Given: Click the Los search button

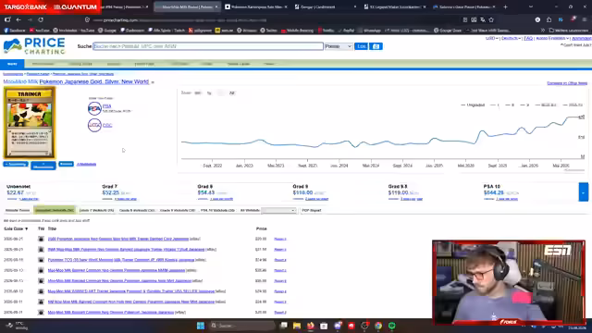Looking at the screenshot, I should 362,46.
